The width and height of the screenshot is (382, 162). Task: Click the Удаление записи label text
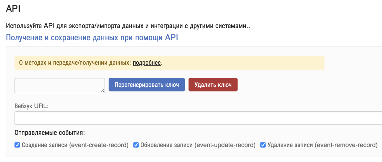tap(322, 145)
